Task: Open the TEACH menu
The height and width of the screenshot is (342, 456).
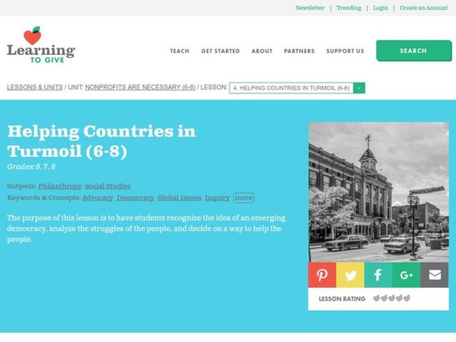Action: [180, 51]
